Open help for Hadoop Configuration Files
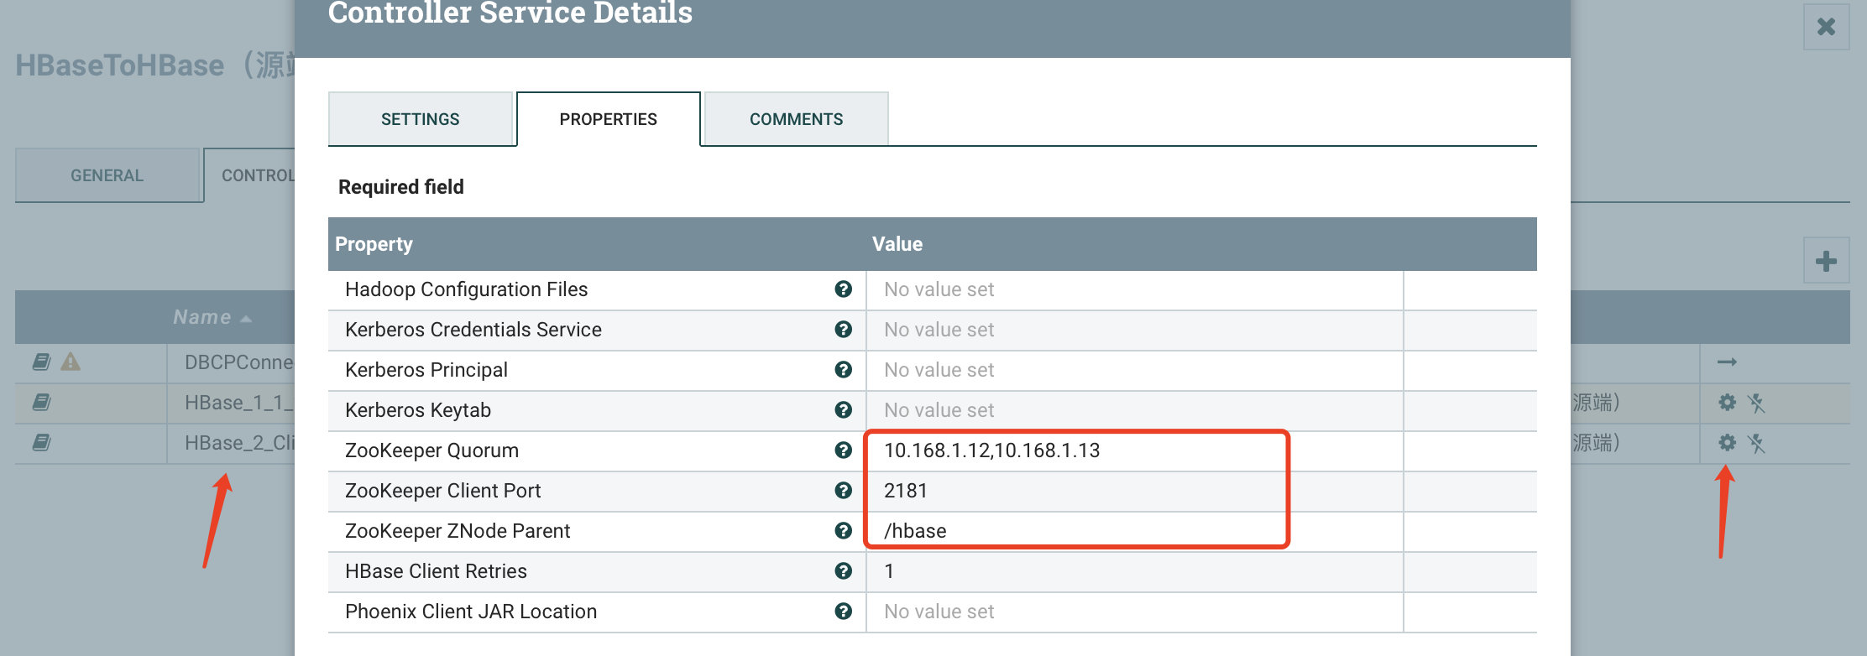The width and height of the screenshot is (1867, 656). 844,289
